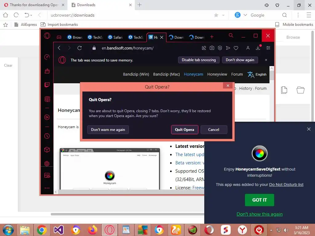Select the Safari tab in Opera

click(x=116, y=37)
